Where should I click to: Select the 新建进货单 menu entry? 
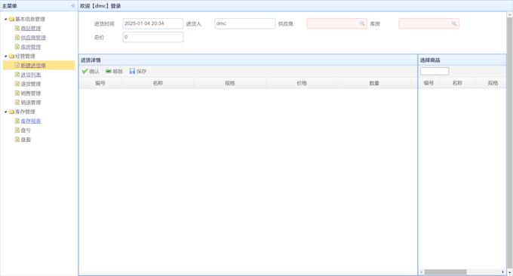(x=39, y=66)
